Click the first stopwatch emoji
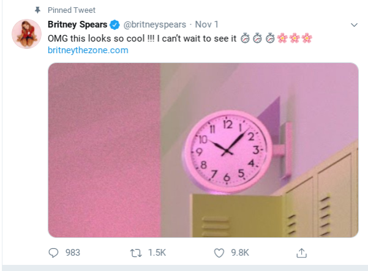 245,38
